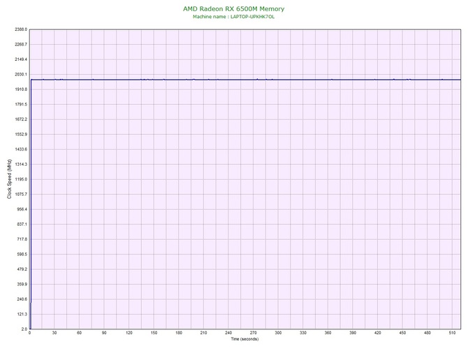Click the 480 tick on time axis
The image size is (468, 351).
click(427, 333)
